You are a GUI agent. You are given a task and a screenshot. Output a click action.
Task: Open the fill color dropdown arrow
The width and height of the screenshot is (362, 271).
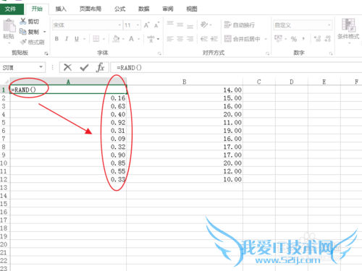123,39
